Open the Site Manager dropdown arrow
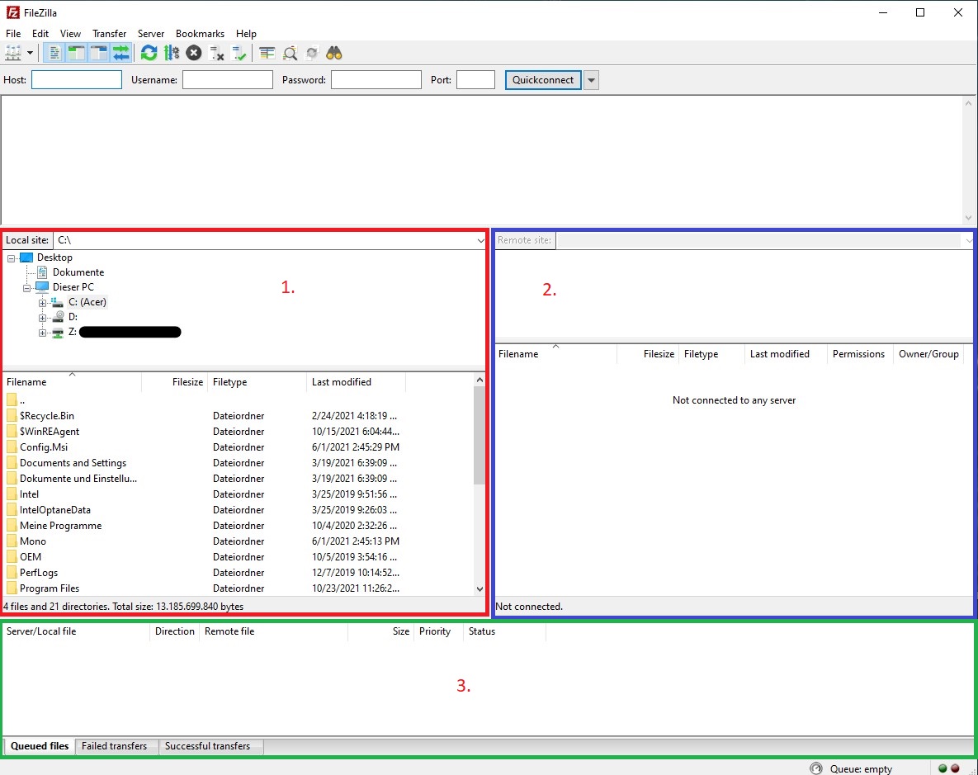 pos(30,53)
